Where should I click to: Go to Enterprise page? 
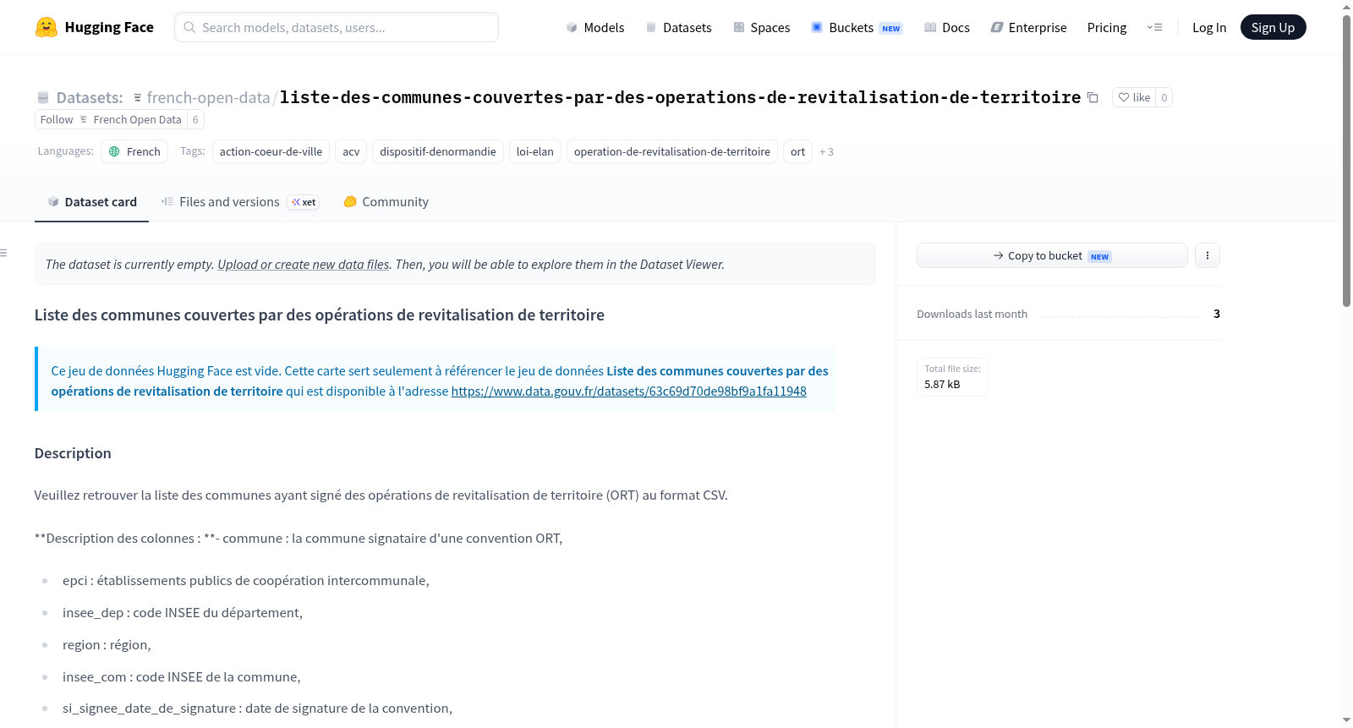(x=1028, y=27)
